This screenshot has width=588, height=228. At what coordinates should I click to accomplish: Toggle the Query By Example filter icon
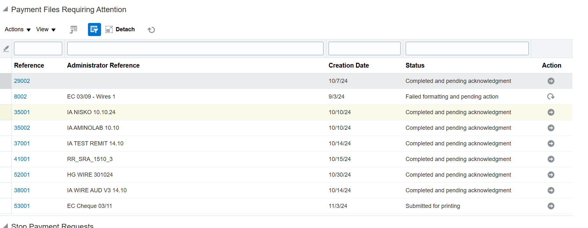pyautogui.click(x=94, y=29)
